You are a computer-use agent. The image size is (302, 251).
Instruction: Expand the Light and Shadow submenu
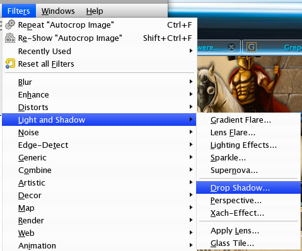99,120
